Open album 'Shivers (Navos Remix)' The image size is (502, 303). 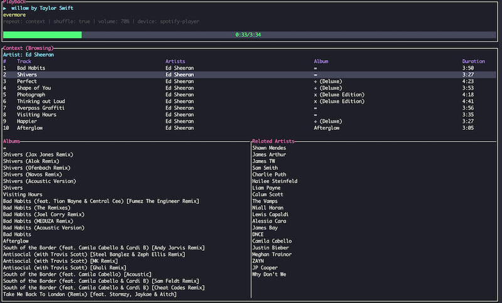tap(33, 174)
